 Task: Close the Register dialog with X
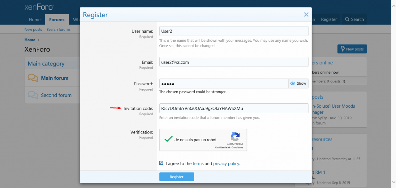[306, 15]
